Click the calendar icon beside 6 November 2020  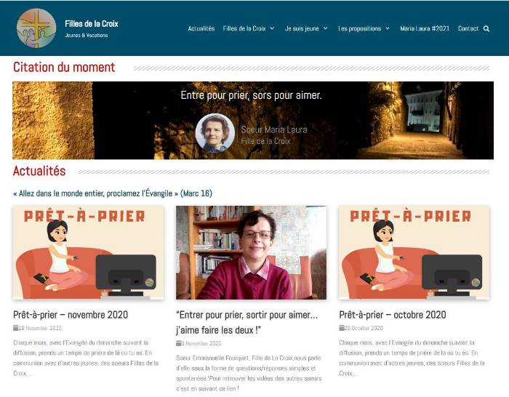click(179, 343)
